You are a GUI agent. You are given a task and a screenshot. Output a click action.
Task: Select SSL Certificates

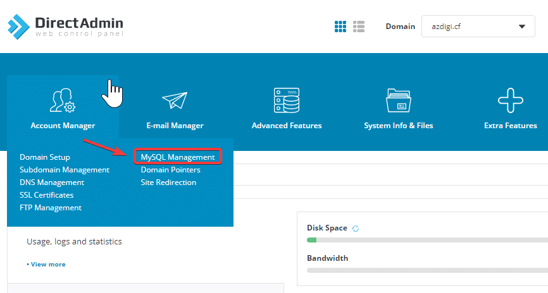(x=47, y=195)
